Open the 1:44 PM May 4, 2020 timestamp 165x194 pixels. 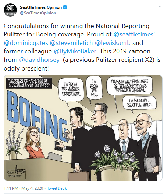(23, 188)
